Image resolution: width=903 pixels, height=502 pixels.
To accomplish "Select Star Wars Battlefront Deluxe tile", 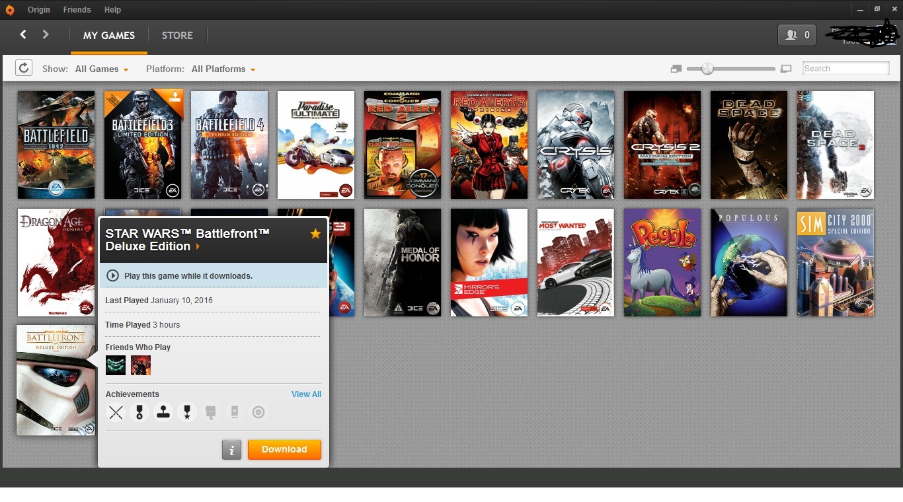I will [x=56, y=380].
